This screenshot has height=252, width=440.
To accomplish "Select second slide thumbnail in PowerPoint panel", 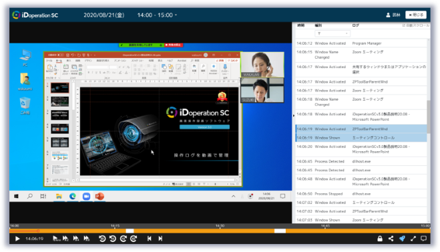I will (60, 101).
